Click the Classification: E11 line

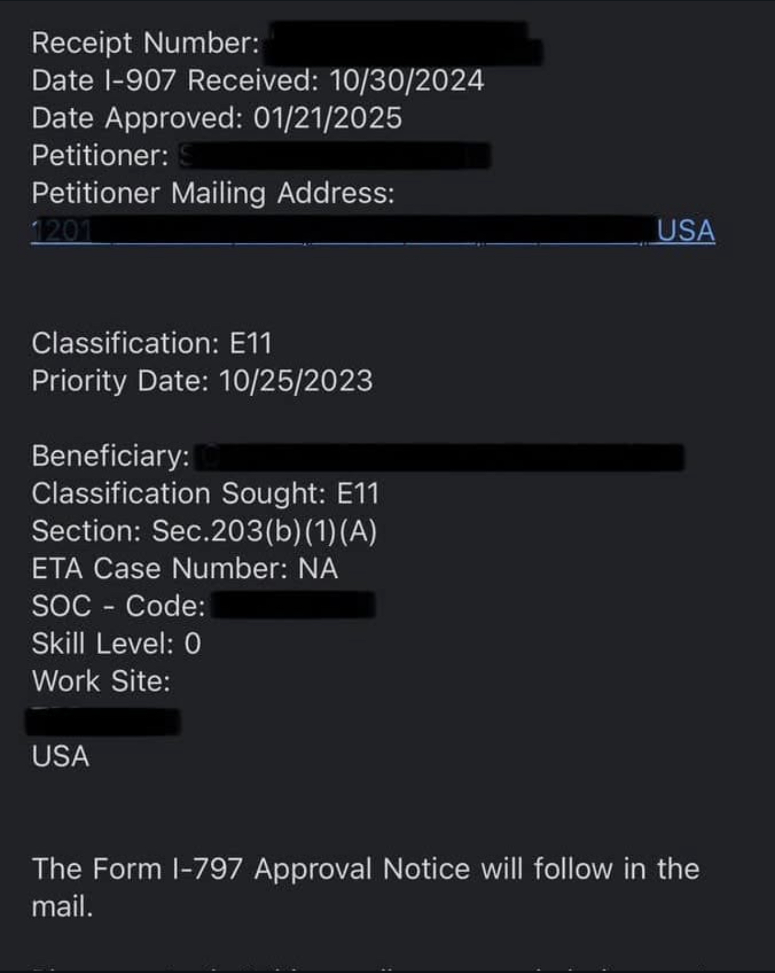[x=152, y=343]
